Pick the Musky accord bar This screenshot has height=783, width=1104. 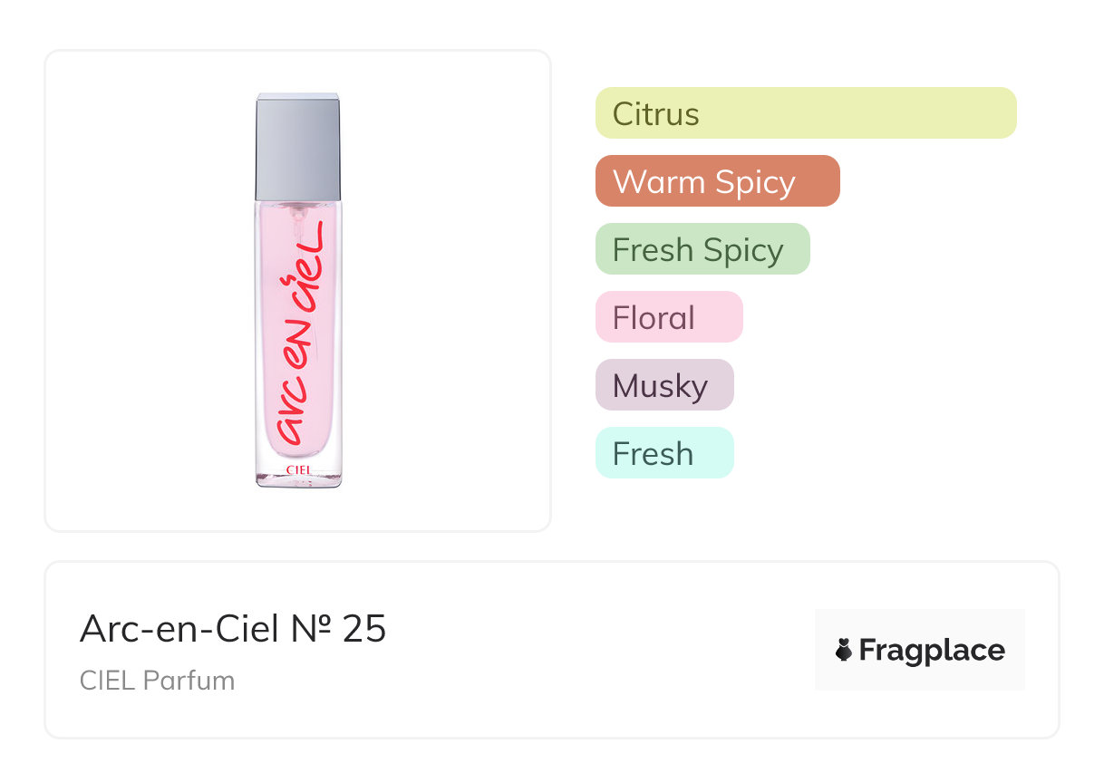663,385
